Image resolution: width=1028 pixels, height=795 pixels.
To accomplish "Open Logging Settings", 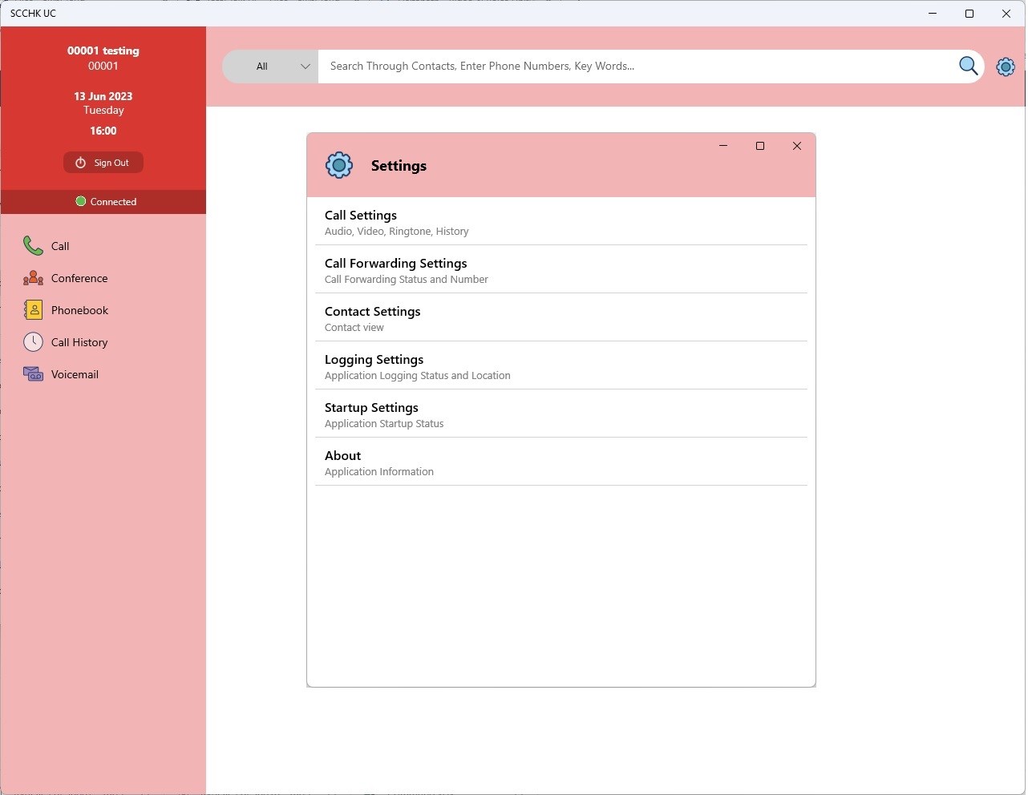I will point(561,366).
